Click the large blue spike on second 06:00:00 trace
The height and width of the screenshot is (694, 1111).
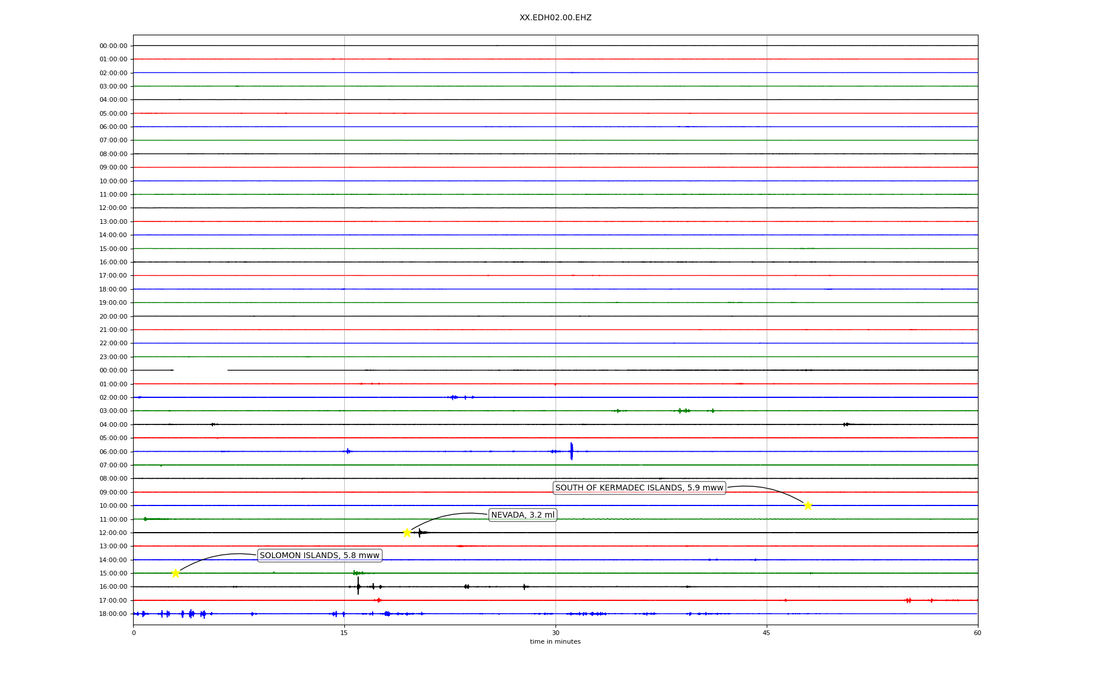click(x=571, y=451)
